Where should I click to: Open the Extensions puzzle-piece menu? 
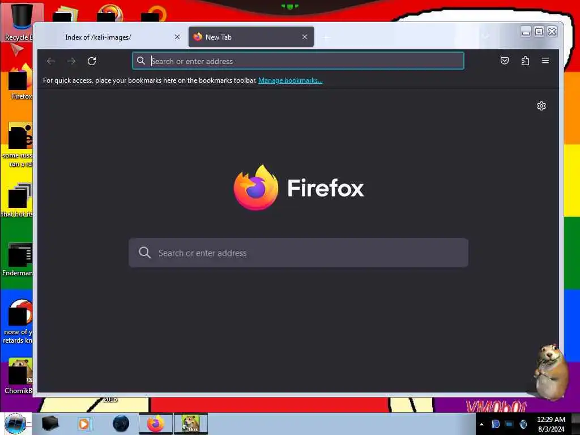(x=525, y=61)
